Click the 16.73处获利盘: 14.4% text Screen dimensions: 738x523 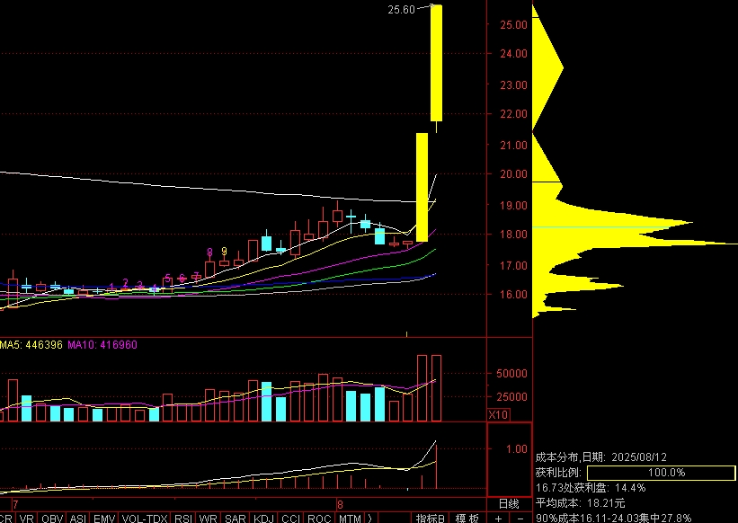pyautogui.click(x=591, y=488)
